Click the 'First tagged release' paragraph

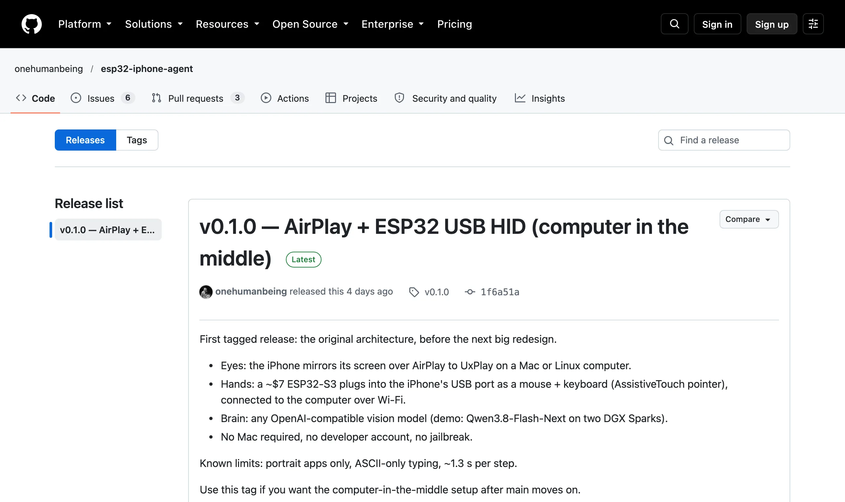[378, 339]
